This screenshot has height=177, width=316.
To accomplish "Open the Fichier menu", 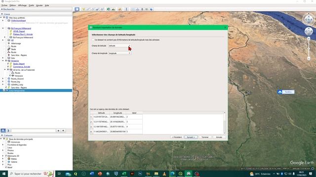I will [4, 5].
